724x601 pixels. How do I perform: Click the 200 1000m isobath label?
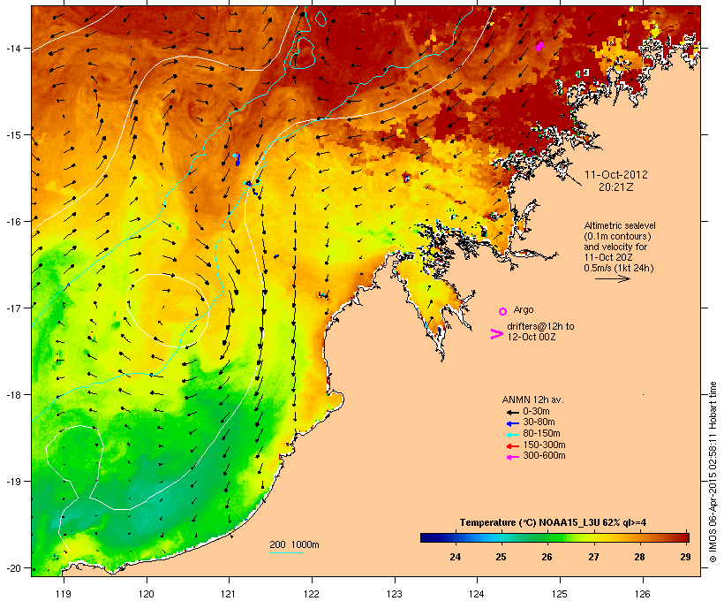pos(294,544)
